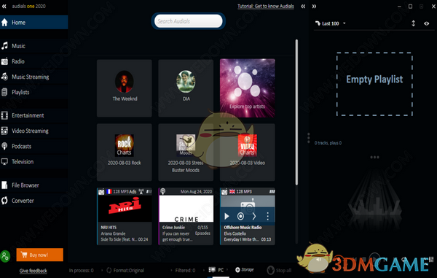The image size is (437, 278).
Task: Click the Elvis Costello artist text
Action: tap(235, 233)
